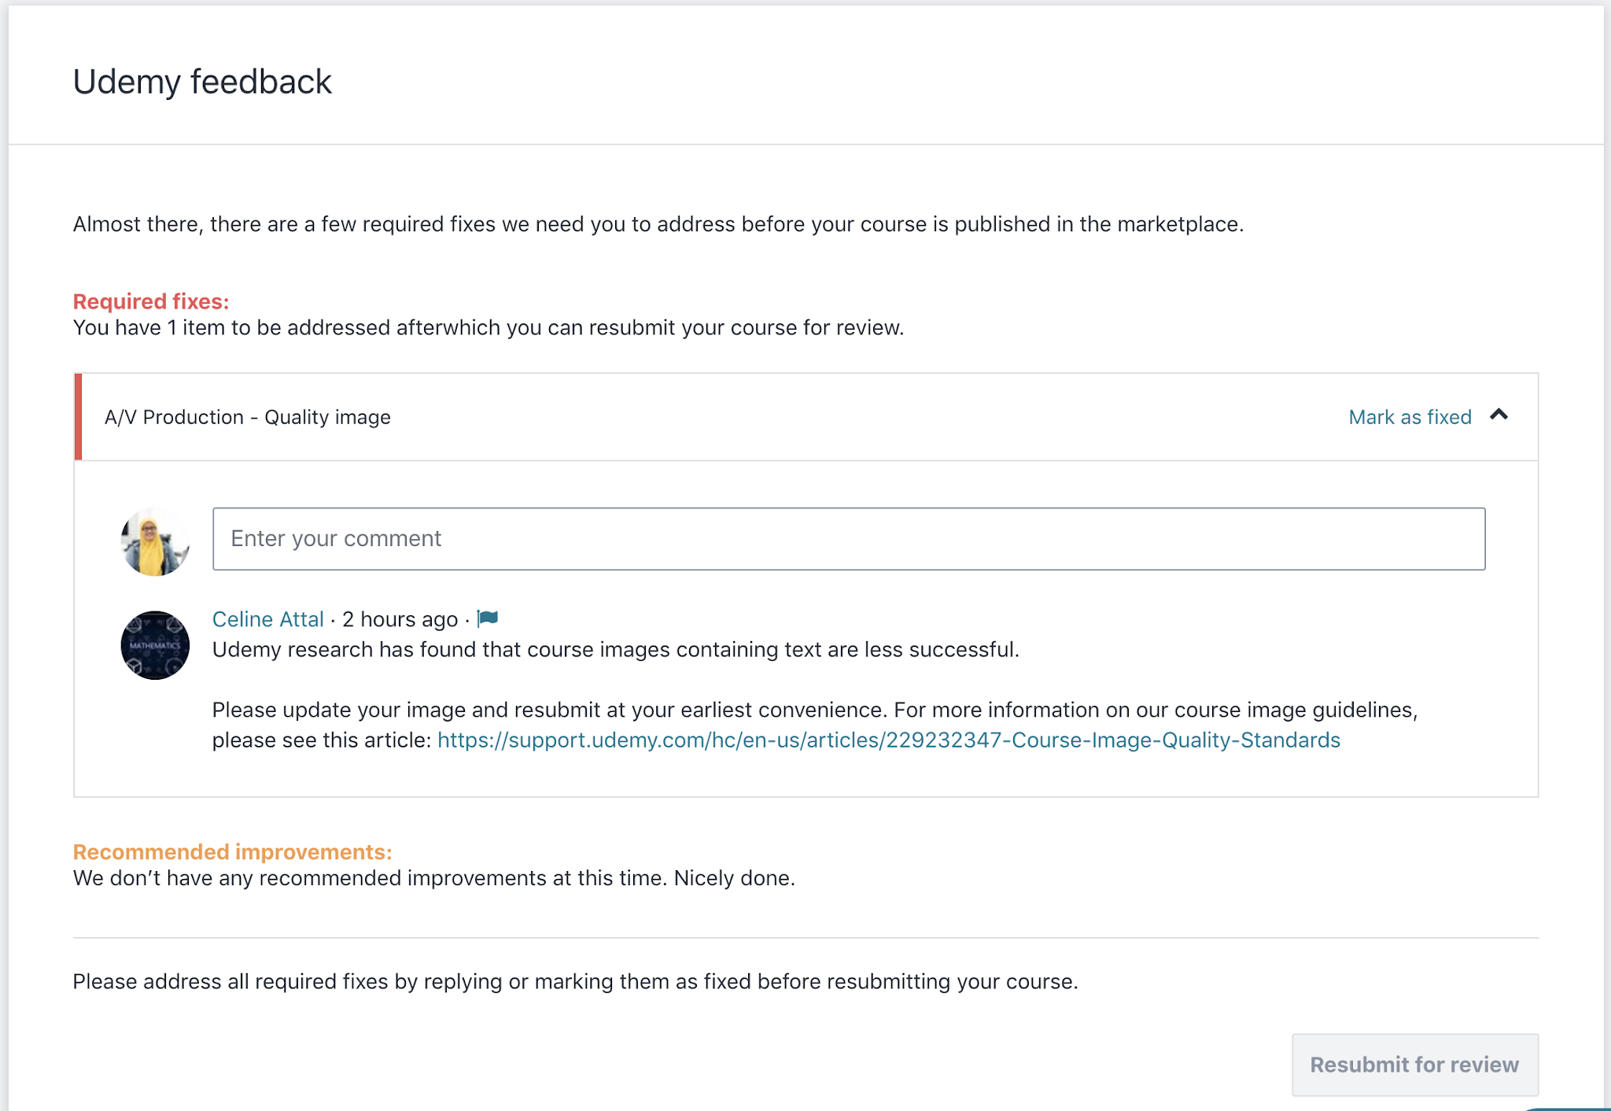Click your own avatar beside the comment box

[x=155, y=541]
